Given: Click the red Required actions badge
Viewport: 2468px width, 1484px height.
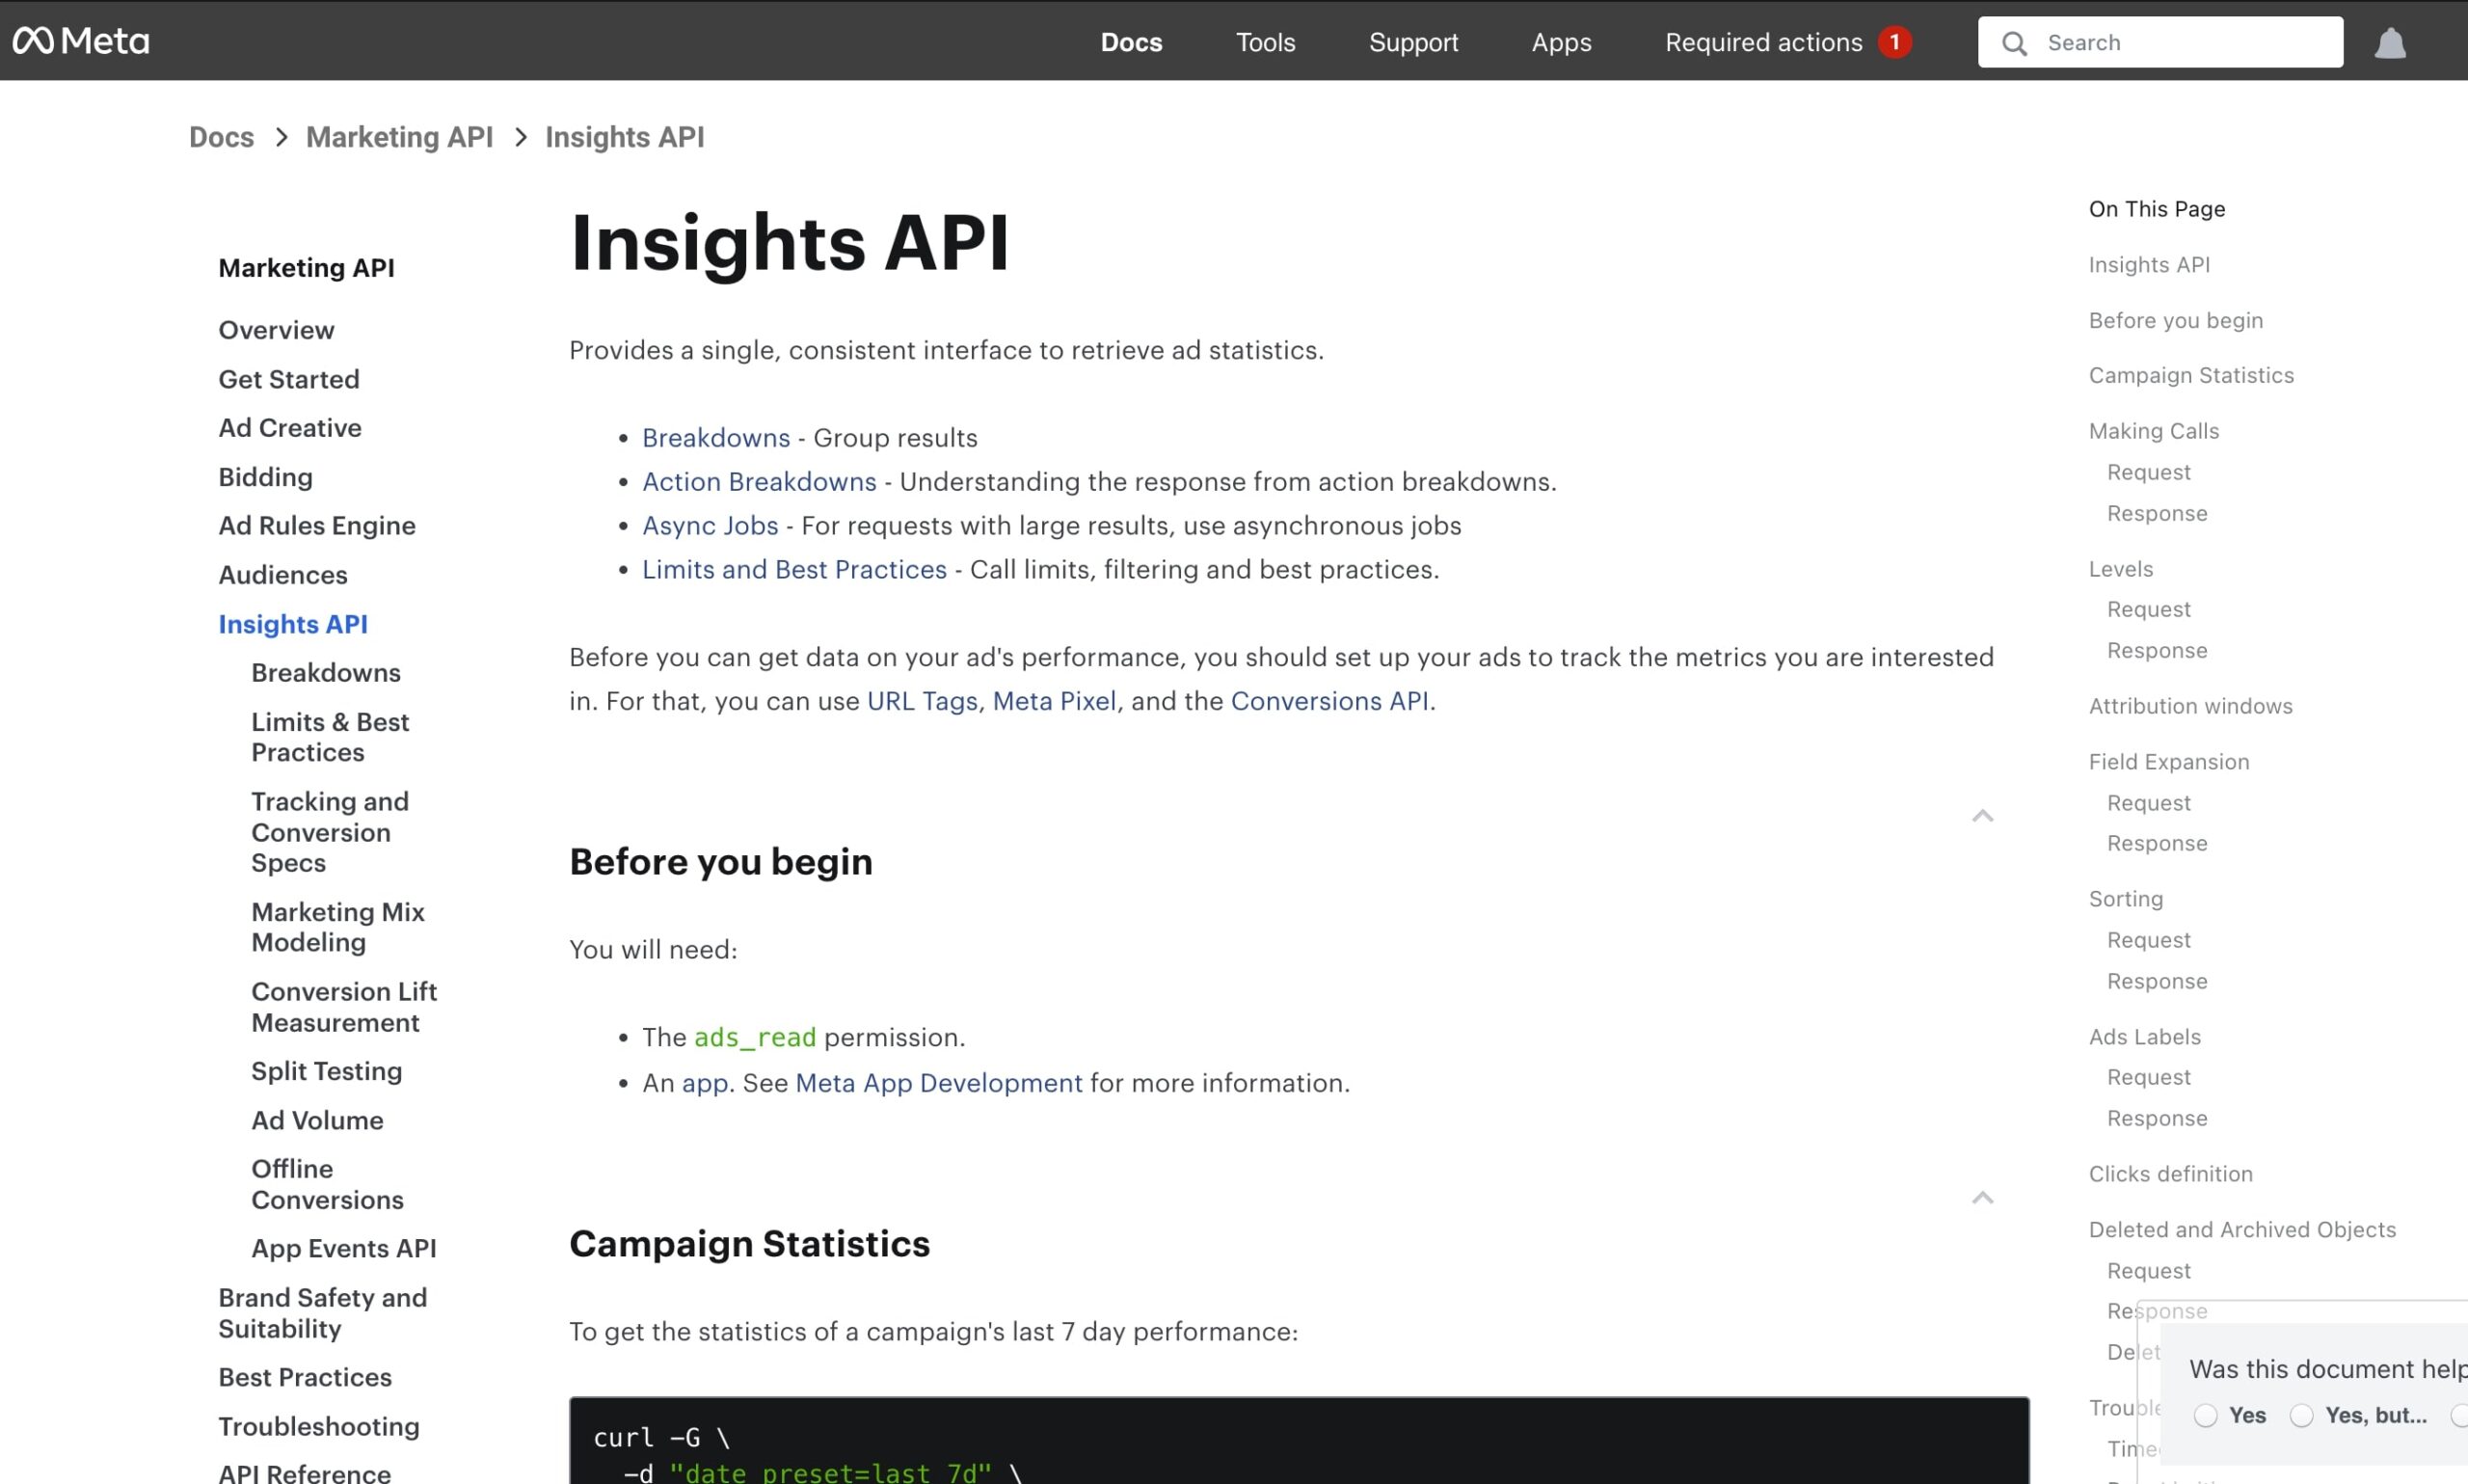Looking at the screenshot, I should [1893, 42].
